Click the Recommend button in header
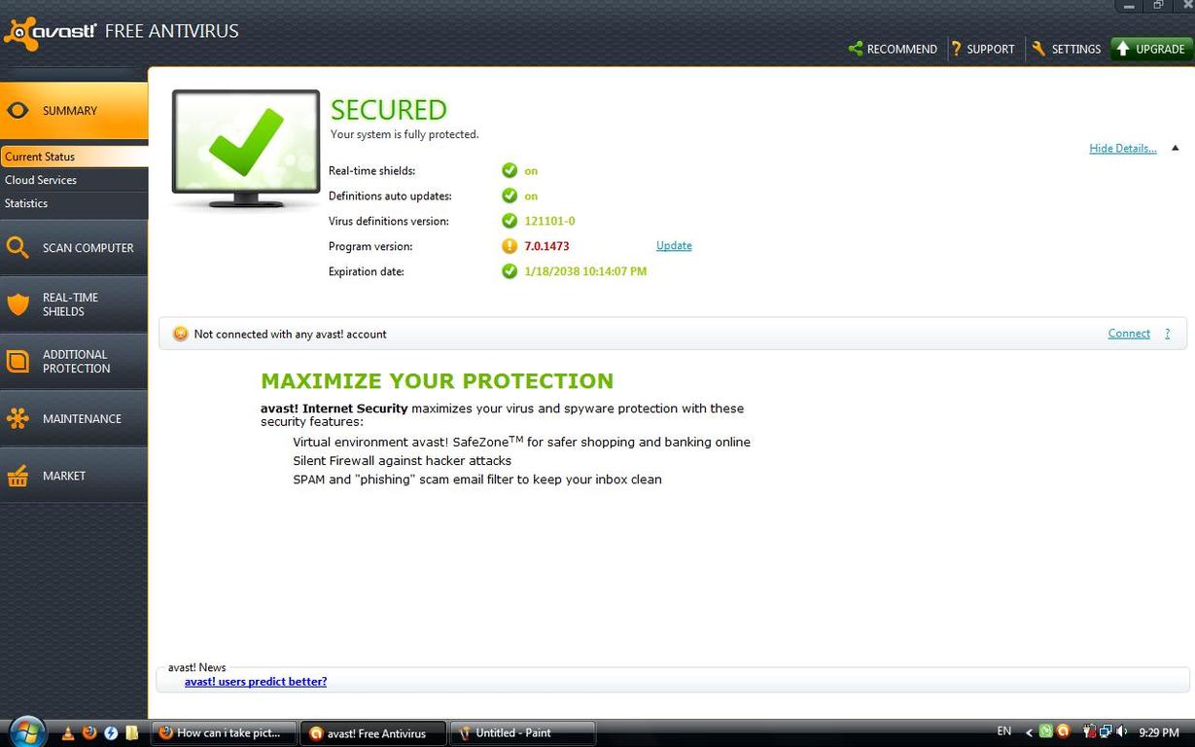1195x747 pixels. click(893, 49)
